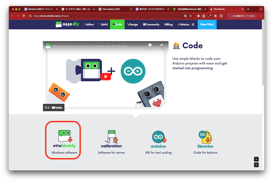Click the New Otto! button
The image size is (273, 182).
(207, 24)
